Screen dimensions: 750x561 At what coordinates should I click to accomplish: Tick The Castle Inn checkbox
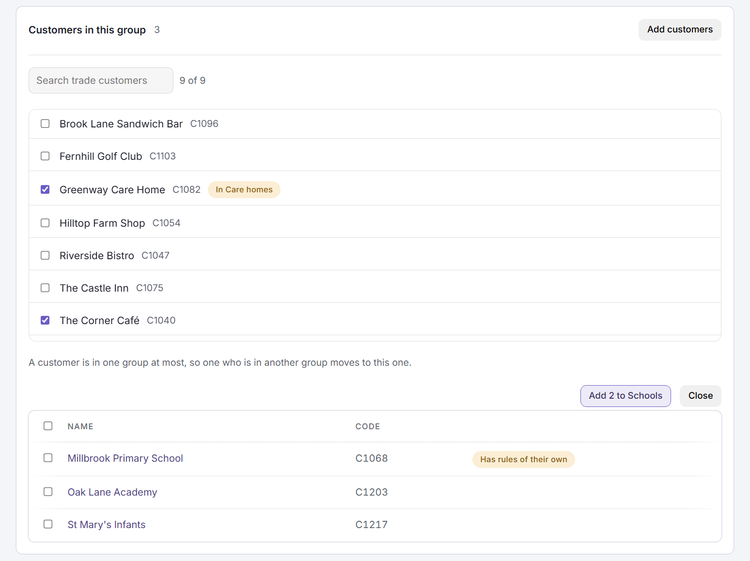[45, 288]
